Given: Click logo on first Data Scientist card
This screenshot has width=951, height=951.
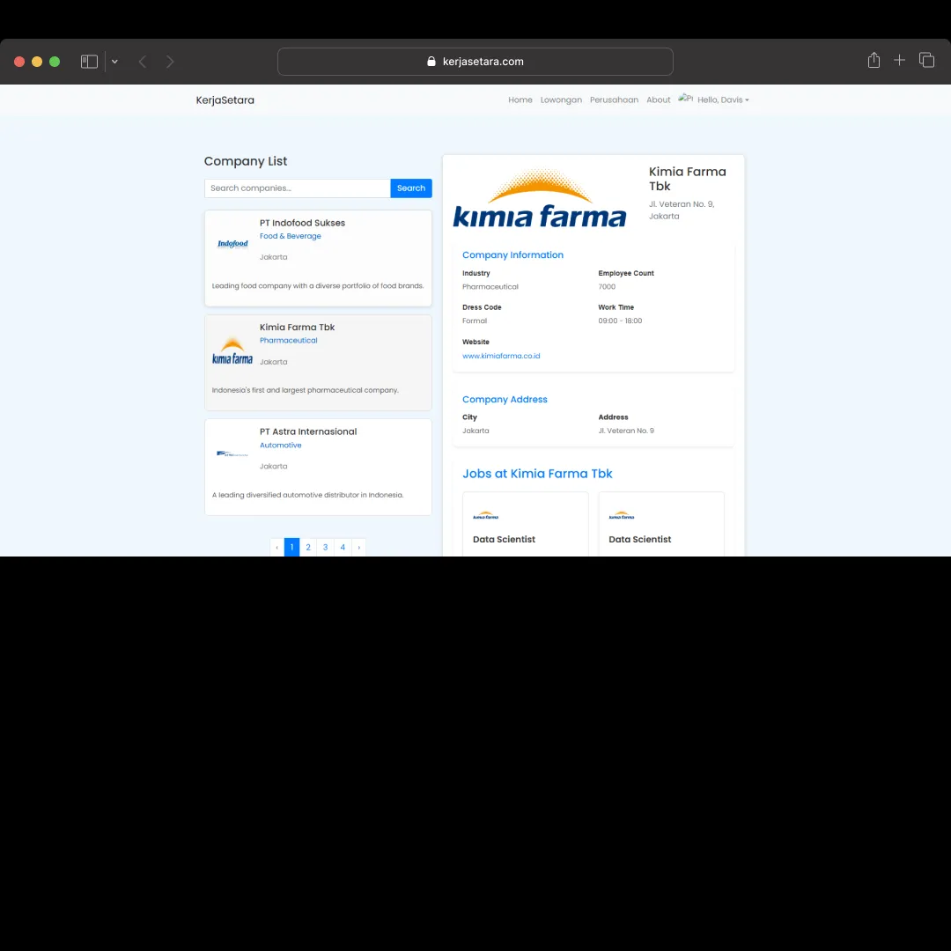Looking at the screenshot, I should pos(485,515).
